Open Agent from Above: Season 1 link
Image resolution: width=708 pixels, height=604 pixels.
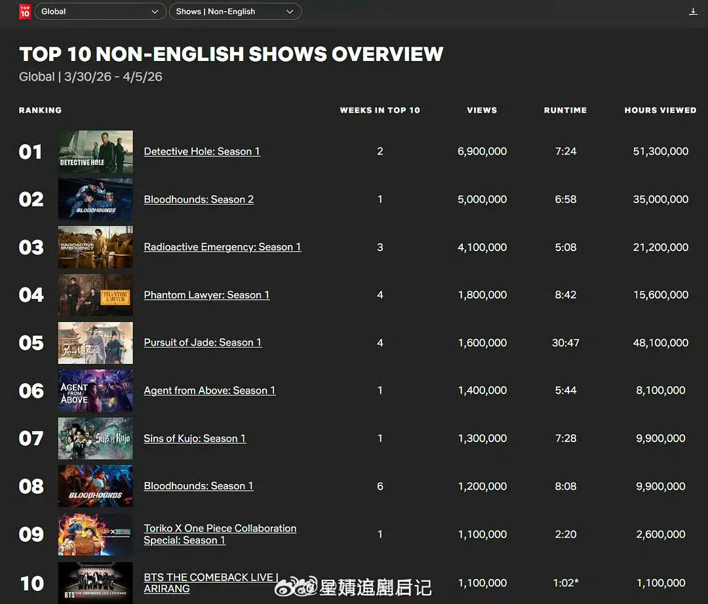click(210, 390)
